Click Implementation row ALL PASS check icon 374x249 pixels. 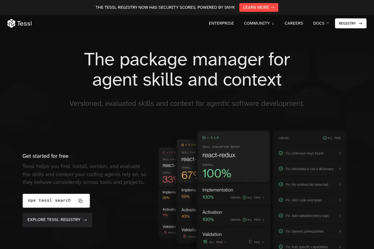245,197
